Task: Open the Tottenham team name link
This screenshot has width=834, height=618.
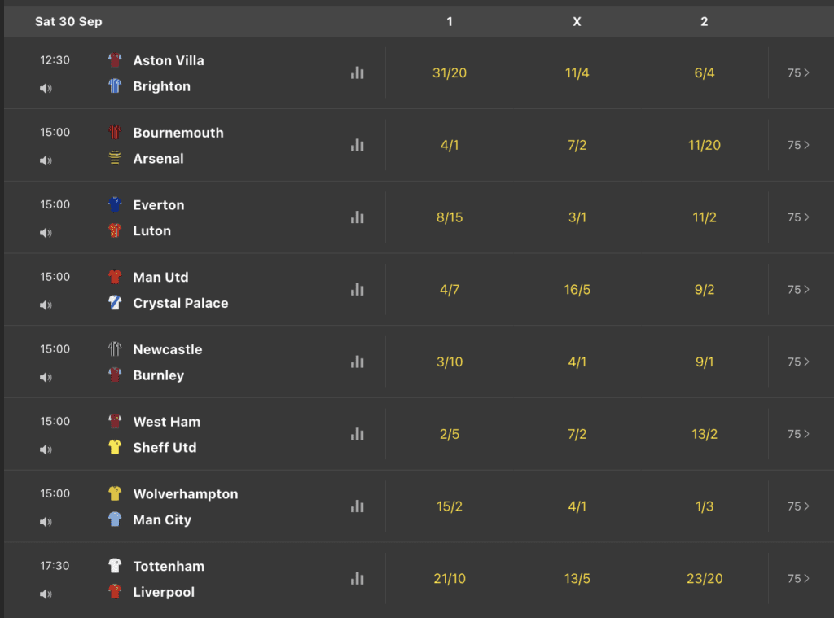Action: [x=169, y=566]
